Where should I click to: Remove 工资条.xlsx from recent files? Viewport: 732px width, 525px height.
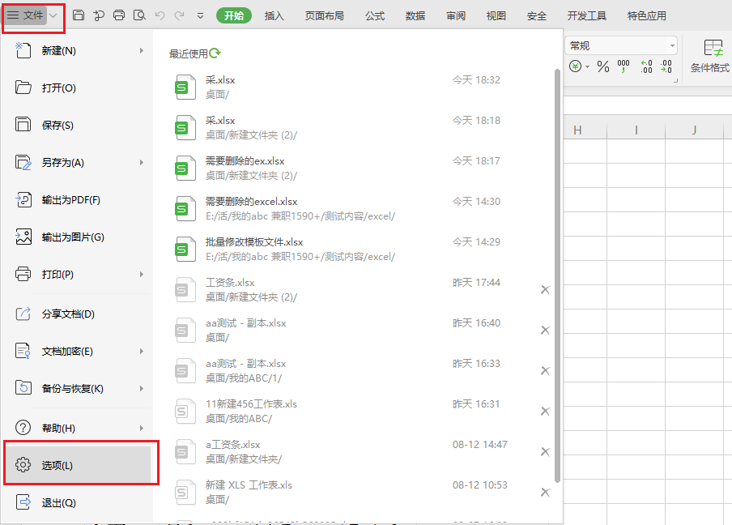[544, 289]
